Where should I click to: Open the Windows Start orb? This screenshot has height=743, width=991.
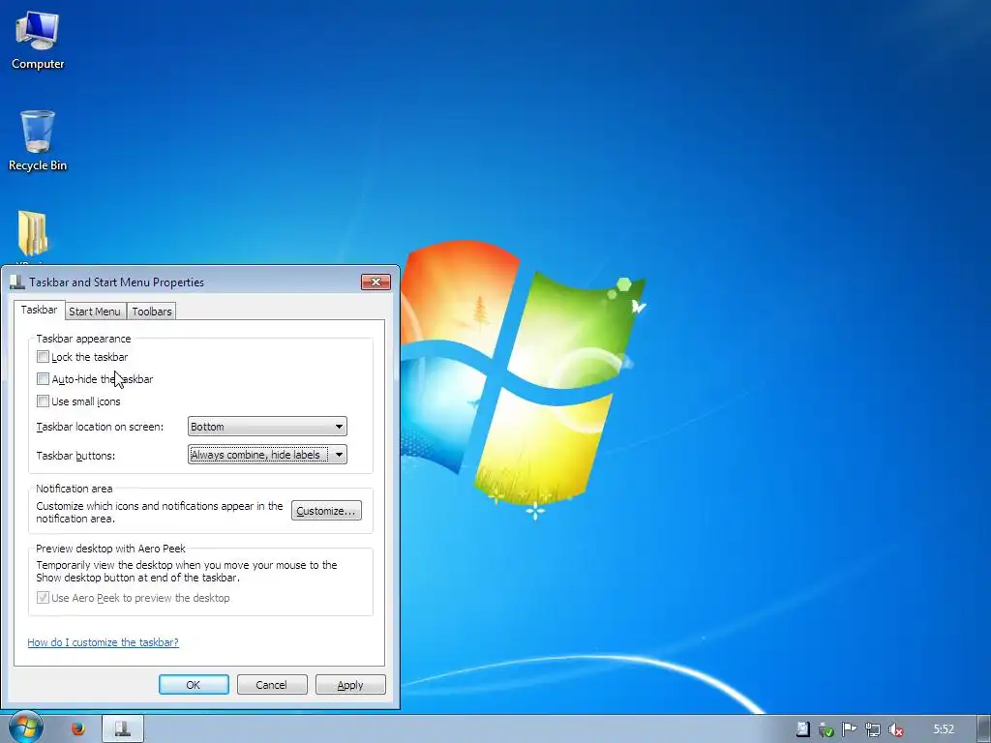pos(25,728)
